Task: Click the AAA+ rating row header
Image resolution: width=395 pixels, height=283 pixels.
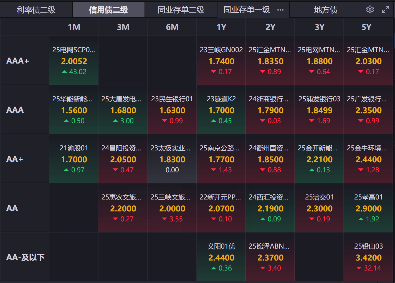Action: pos(18,61)
